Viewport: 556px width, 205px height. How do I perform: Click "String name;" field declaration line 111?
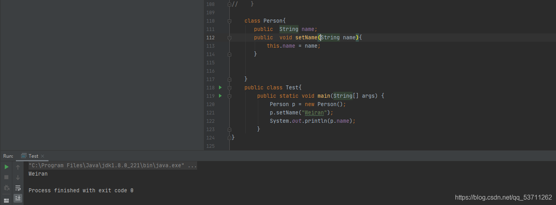point(298,29)
